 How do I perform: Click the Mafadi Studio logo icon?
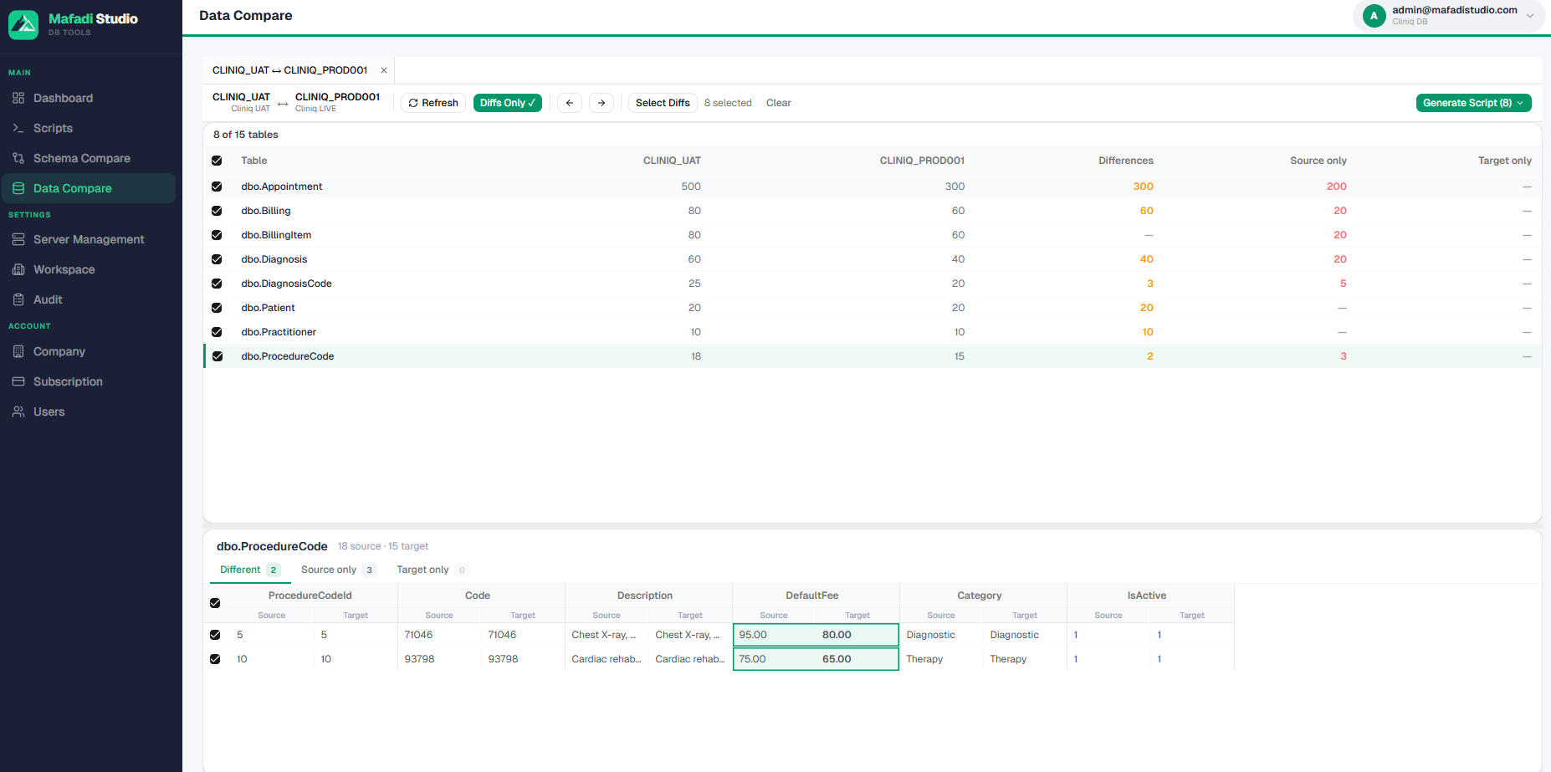pyautogui.click(x=23, y=24)
